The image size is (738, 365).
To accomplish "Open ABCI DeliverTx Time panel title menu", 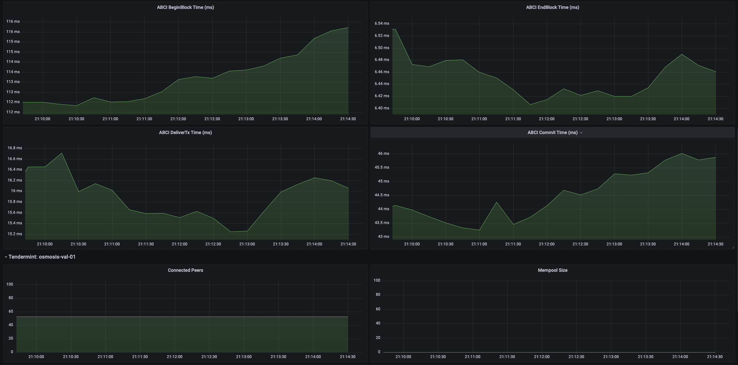I will 185,132.
